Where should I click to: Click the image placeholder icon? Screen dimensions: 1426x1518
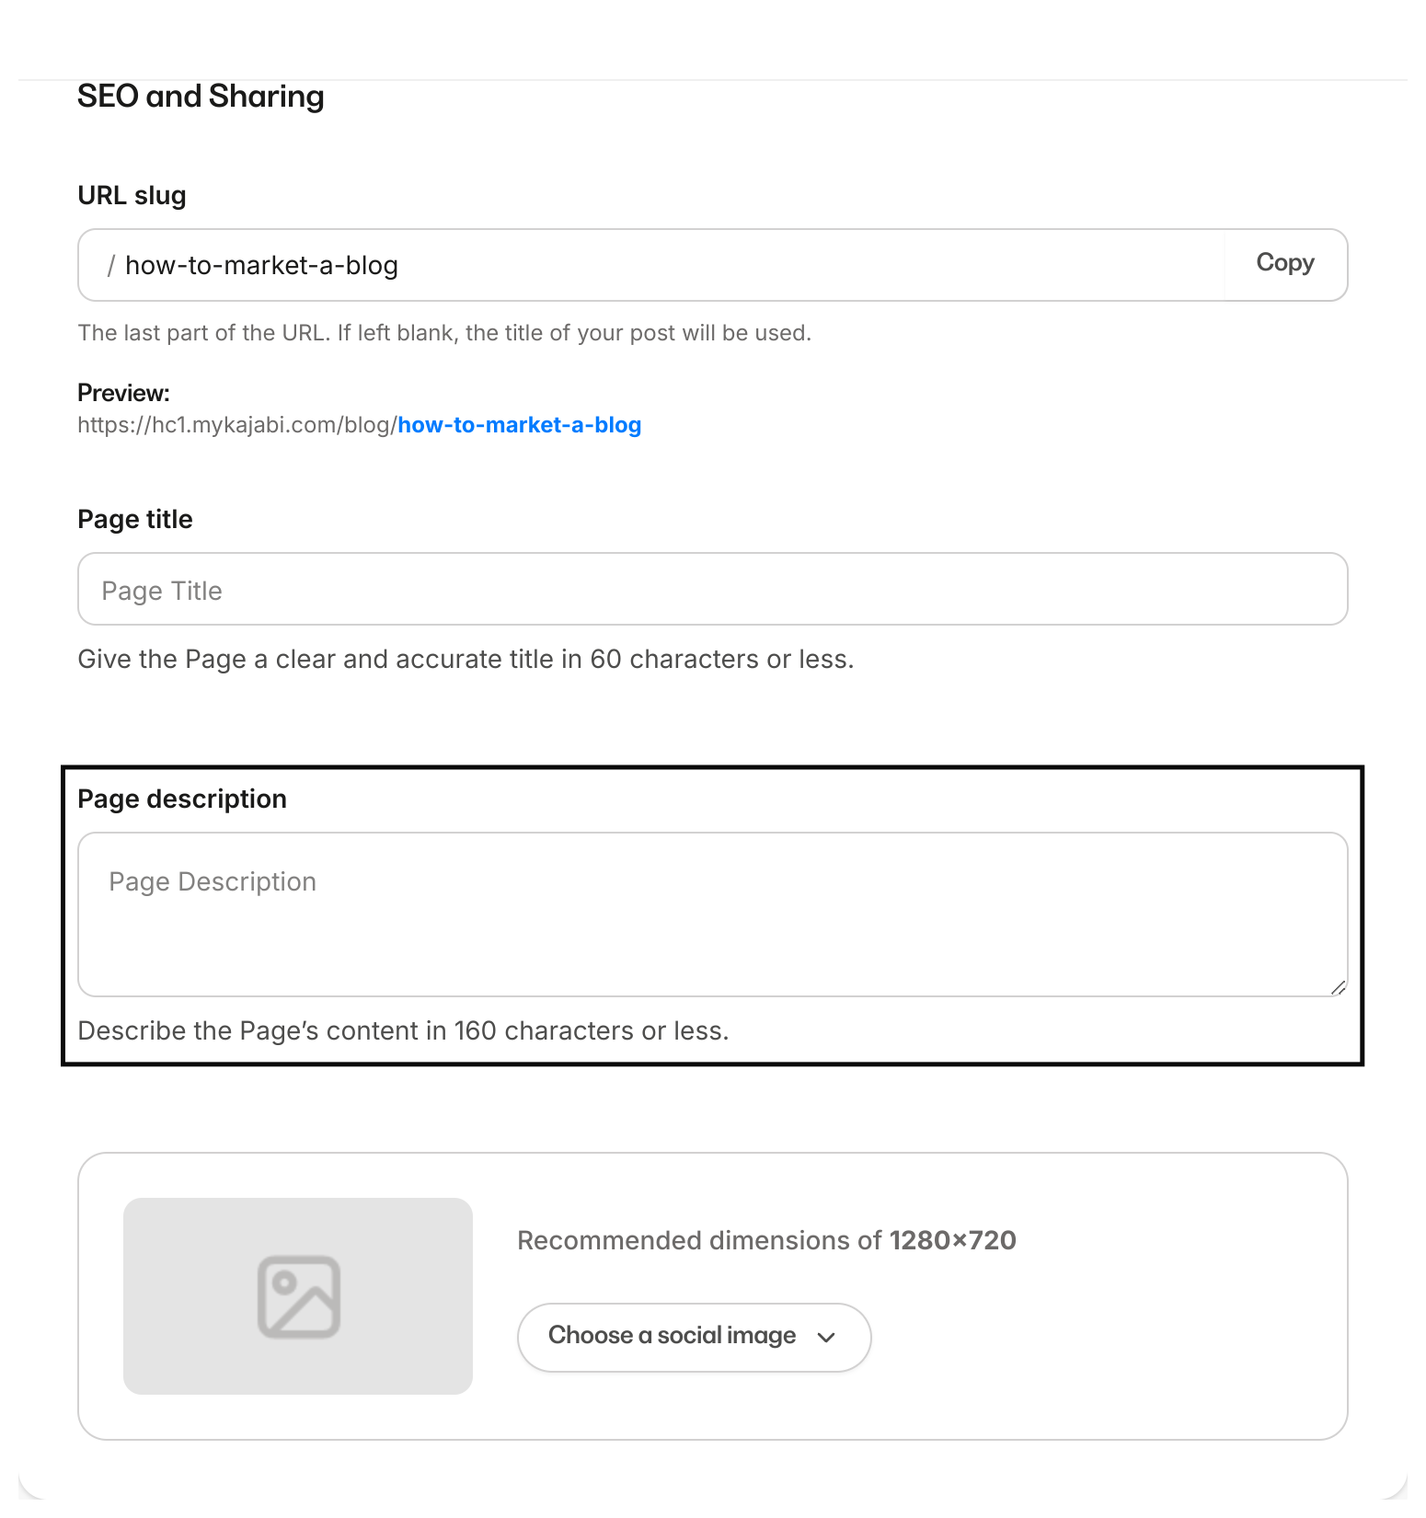(299, 1297)
